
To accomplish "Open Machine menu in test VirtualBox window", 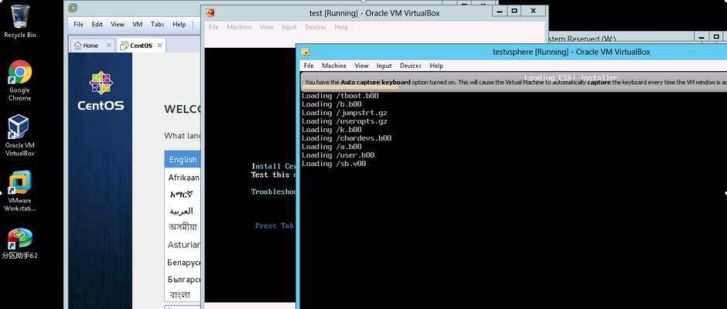I will tap(239, 27).
